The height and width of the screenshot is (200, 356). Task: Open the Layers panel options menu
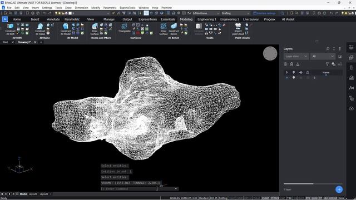tap(340, 49)
